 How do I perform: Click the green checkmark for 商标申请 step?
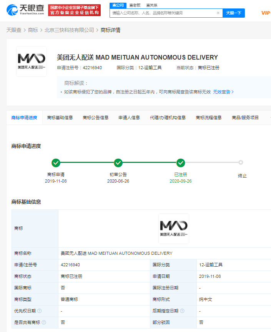(x=56, y=163)
